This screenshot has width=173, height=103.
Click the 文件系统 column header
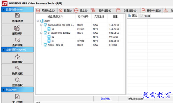point(99,17)
